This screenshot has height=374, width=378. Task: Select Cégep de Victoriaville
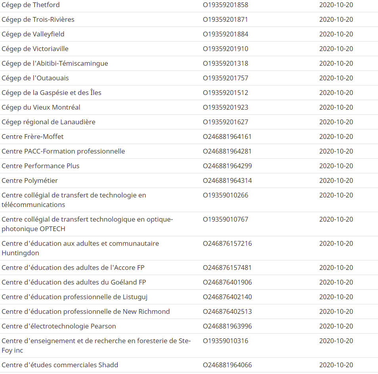[35, 49]
